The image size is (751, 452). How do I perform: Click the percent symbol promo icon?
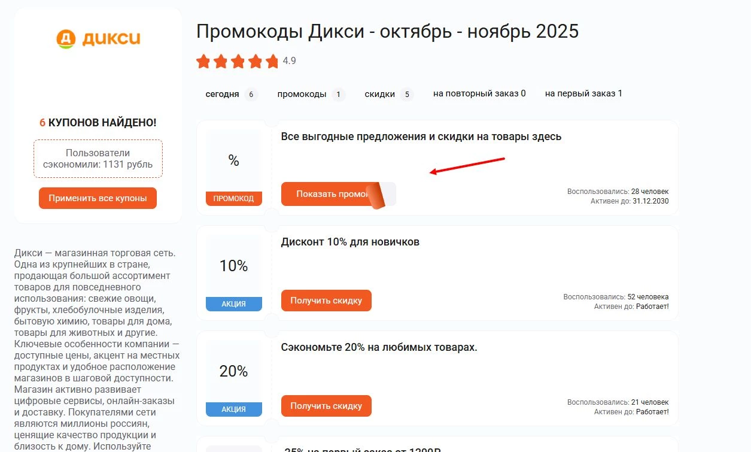click(x=233, y=160)
